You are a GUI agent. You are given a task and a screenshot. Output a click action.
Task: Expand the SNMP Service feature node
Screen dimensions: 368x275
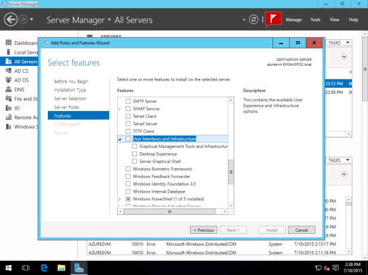(120, 109)
